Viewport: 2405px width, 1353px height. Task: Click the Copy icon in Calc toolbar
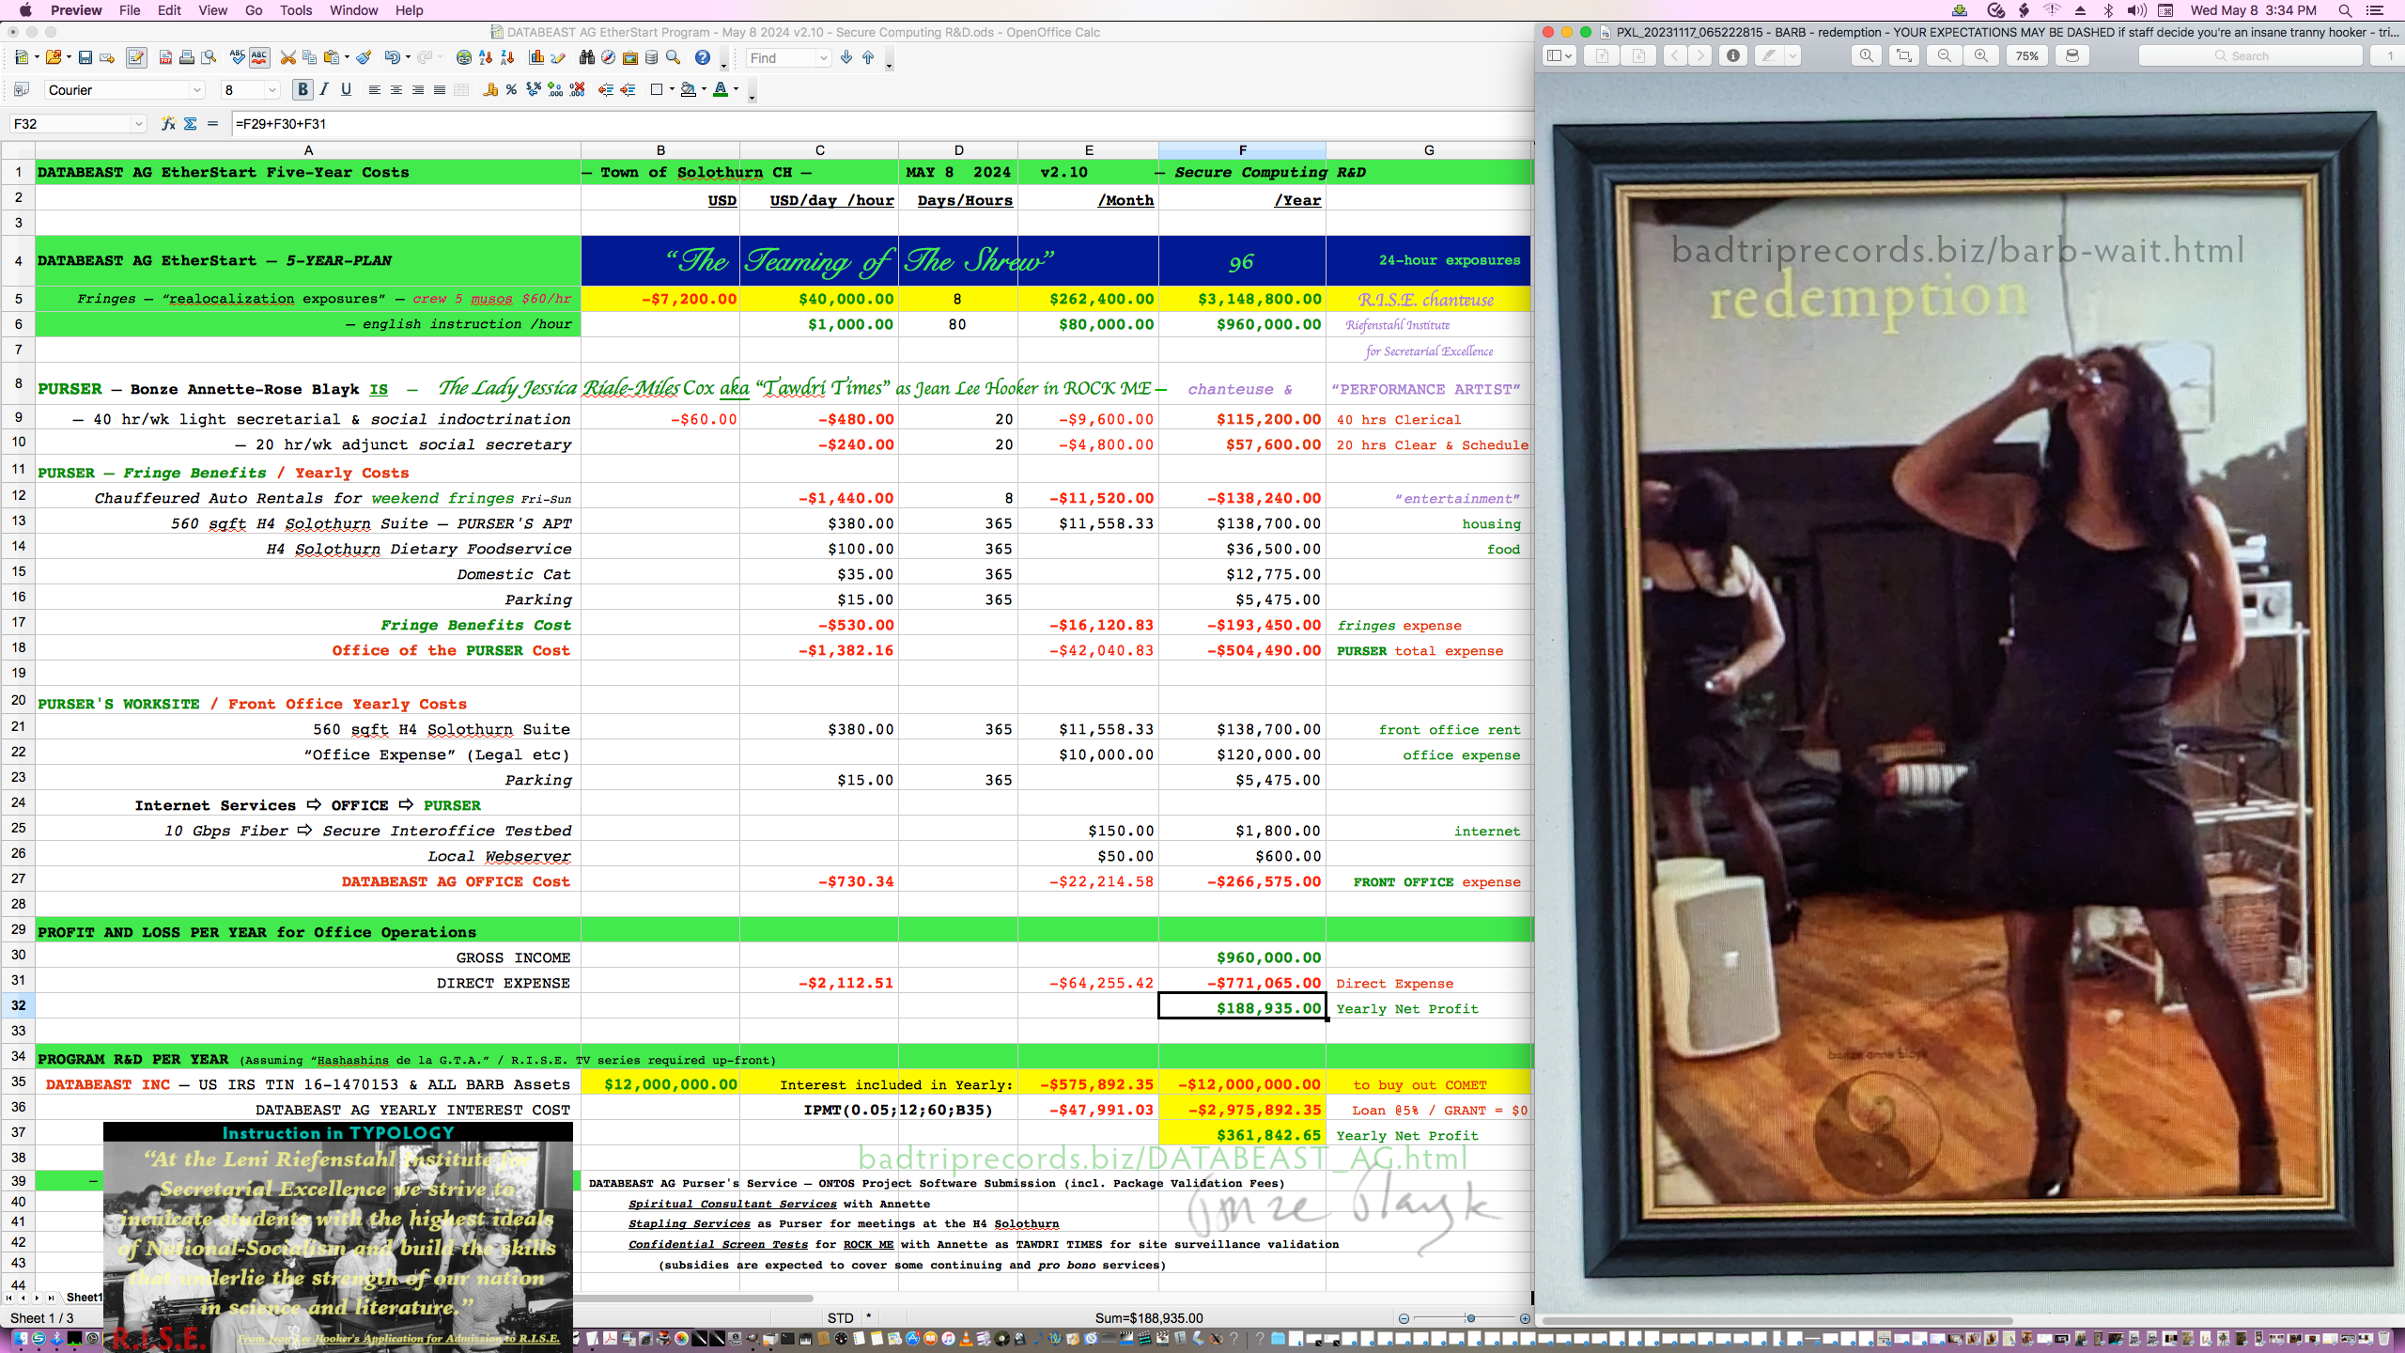click(309, 58)
